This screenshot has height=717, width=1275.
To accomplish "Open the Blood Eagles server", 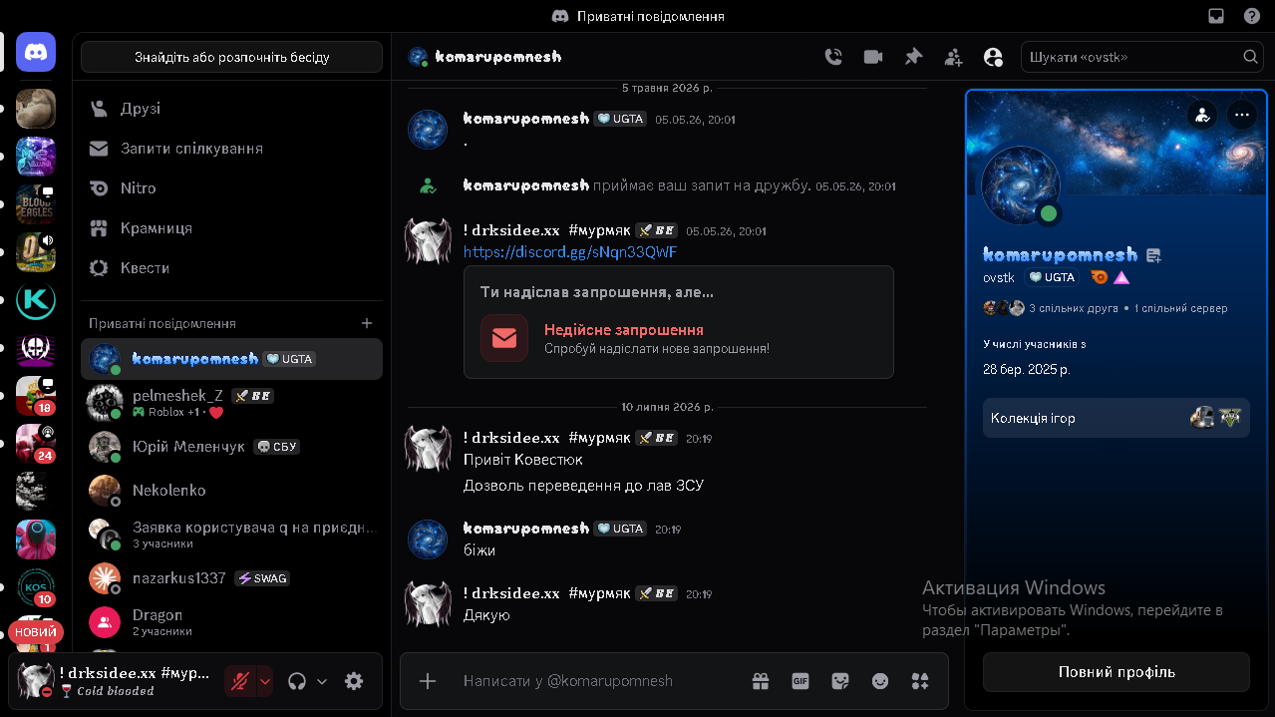I will (36, 203).
